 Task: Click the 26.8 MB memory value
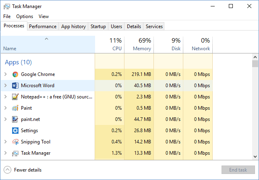pos(142,131)
